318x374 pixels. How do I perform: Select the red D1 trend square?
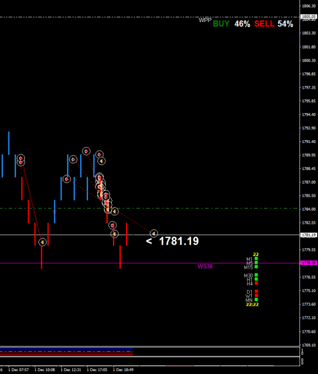pos(256,291)
